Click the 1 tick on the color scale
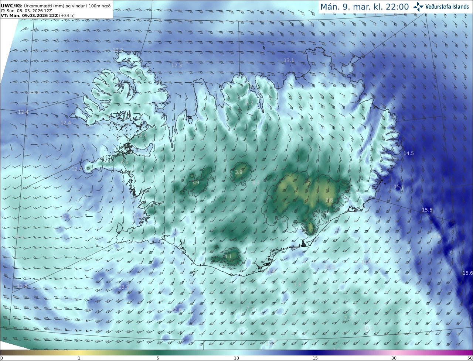 pyautogui.click(x=79, y=358)
